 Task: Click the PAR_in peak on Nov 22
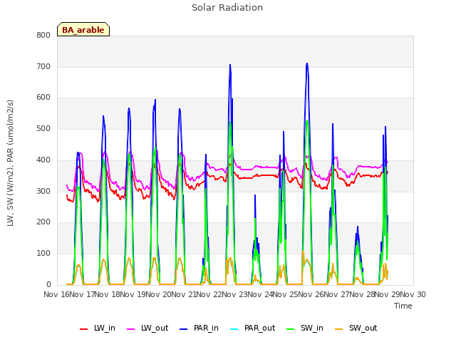230,65
